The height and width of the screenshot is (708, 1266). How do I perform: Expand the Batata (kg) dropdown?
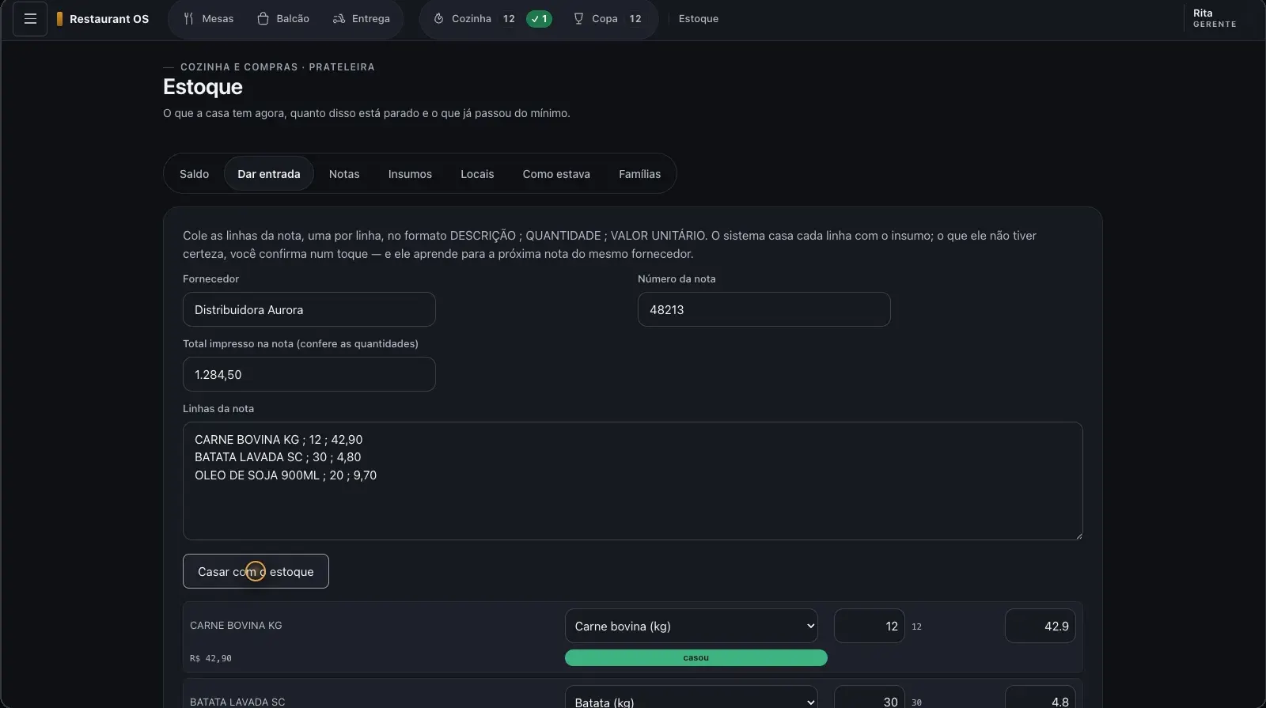[x=692, y=698]
